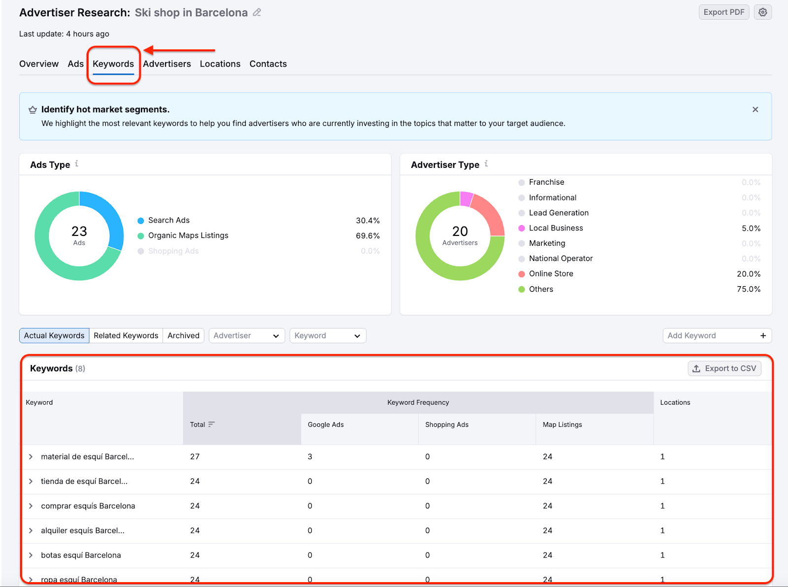
Task: Sort keywords using the Total sort icon
Action: pos(212,424)
